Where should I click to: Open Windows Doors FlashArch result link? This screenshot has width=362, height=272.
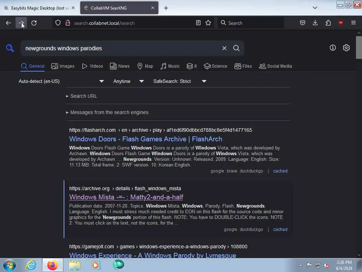click(x=146, y=139)
